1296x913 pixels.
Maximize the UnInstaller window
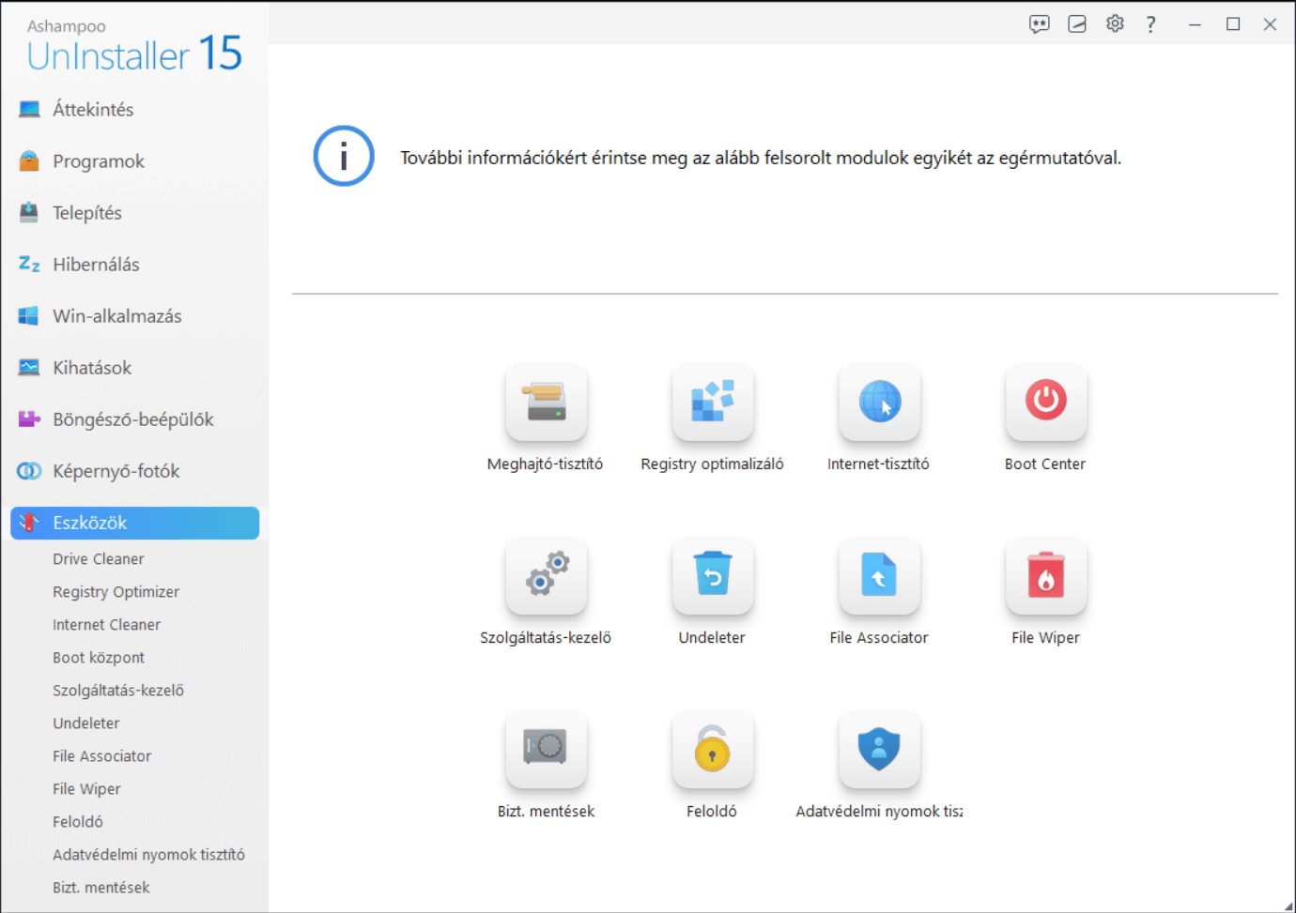click(x=1233, y=24)
